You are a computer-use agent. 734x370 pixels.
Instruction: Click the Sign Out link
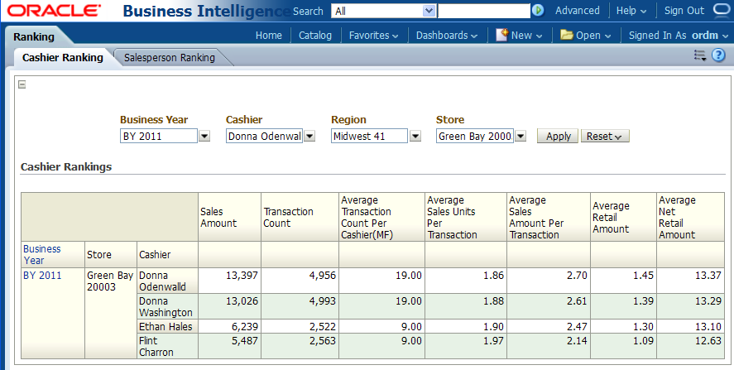click(x=684, y=11)
